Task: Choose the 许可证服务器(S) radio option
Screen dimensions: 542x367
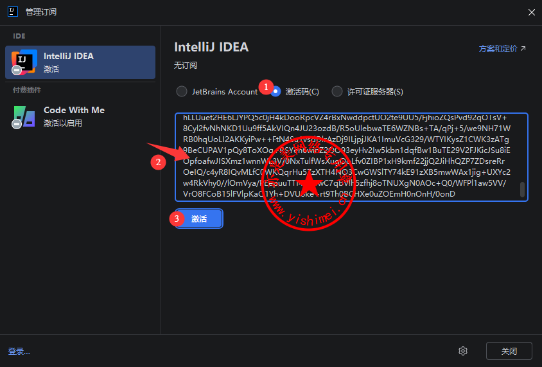Action: tap(337, 91)
